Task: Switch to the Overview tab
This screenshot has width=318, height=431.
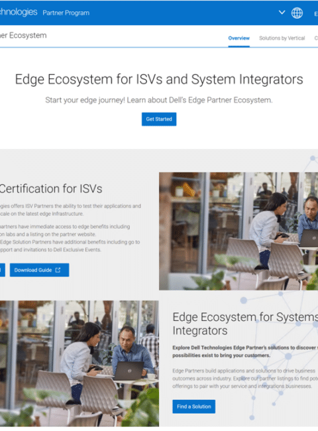Action: [239, 38]
